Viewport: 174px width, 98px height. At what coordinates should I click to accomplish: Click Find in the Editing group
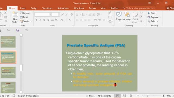pos(151,13)
